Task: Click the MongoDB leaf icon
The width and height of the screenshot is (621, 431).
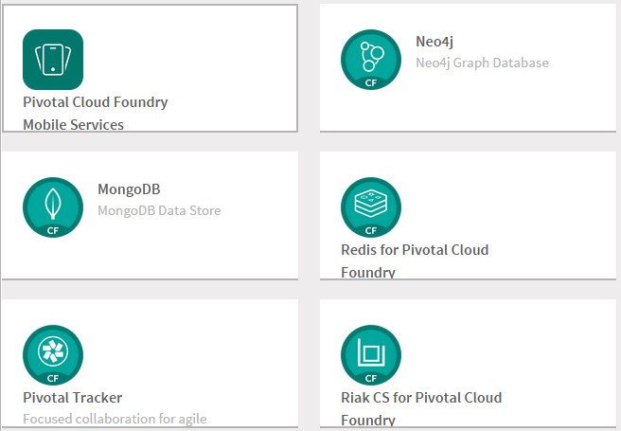Action: tap(53, 207)
